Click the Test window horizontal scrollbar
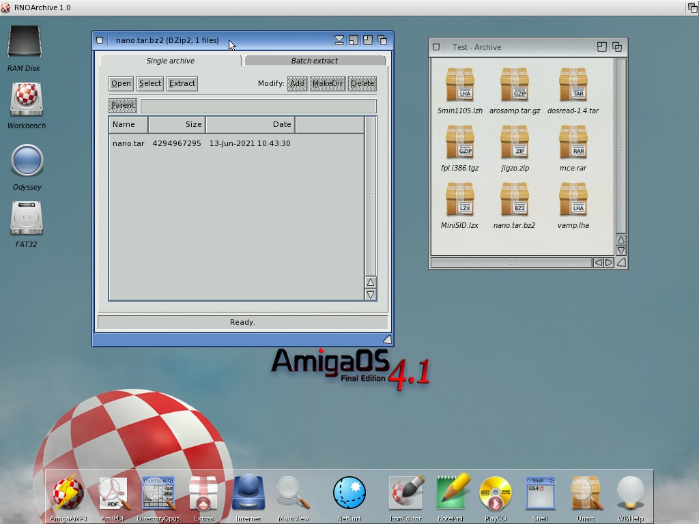Viewport: 699px width, 524px height. (x=511, y=263)
